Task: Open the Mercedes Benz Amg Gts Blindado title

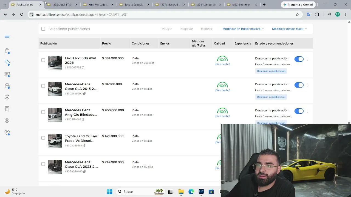Action: 81,112
